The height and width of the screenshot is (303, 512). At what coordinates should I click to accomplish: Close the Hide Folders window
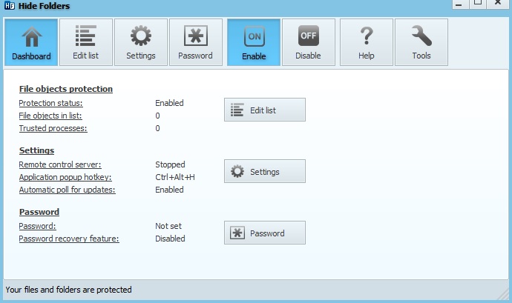pyautogui.click(x=498, y=3)
